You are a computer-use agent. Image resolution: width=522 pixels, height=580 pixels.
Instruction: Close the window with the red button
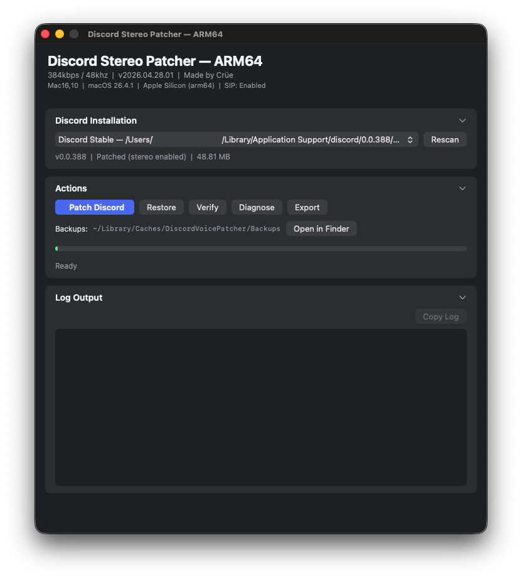click(45, 34)
